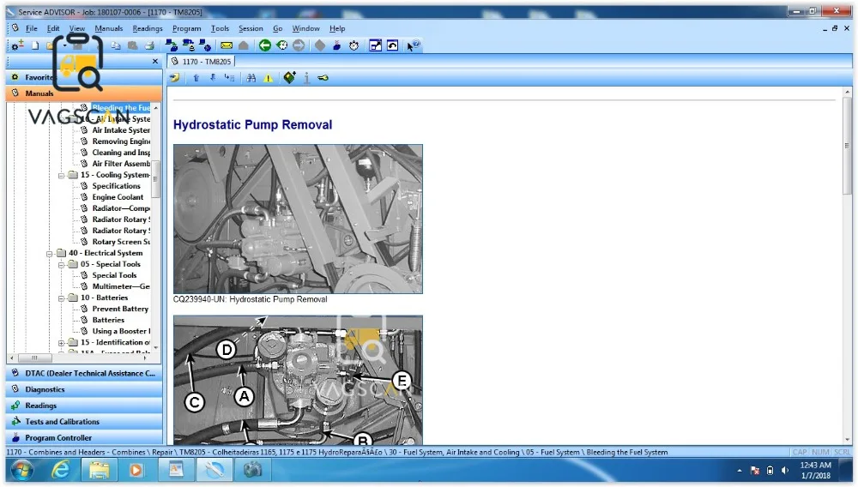
Task: Go back with the green left arrow
Action: click(265, 45)
